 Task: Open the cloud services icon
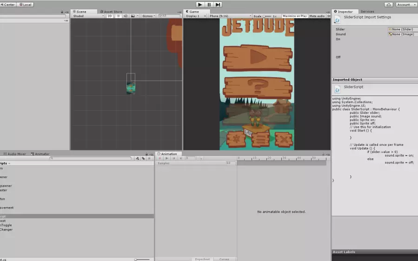[389, 5]
